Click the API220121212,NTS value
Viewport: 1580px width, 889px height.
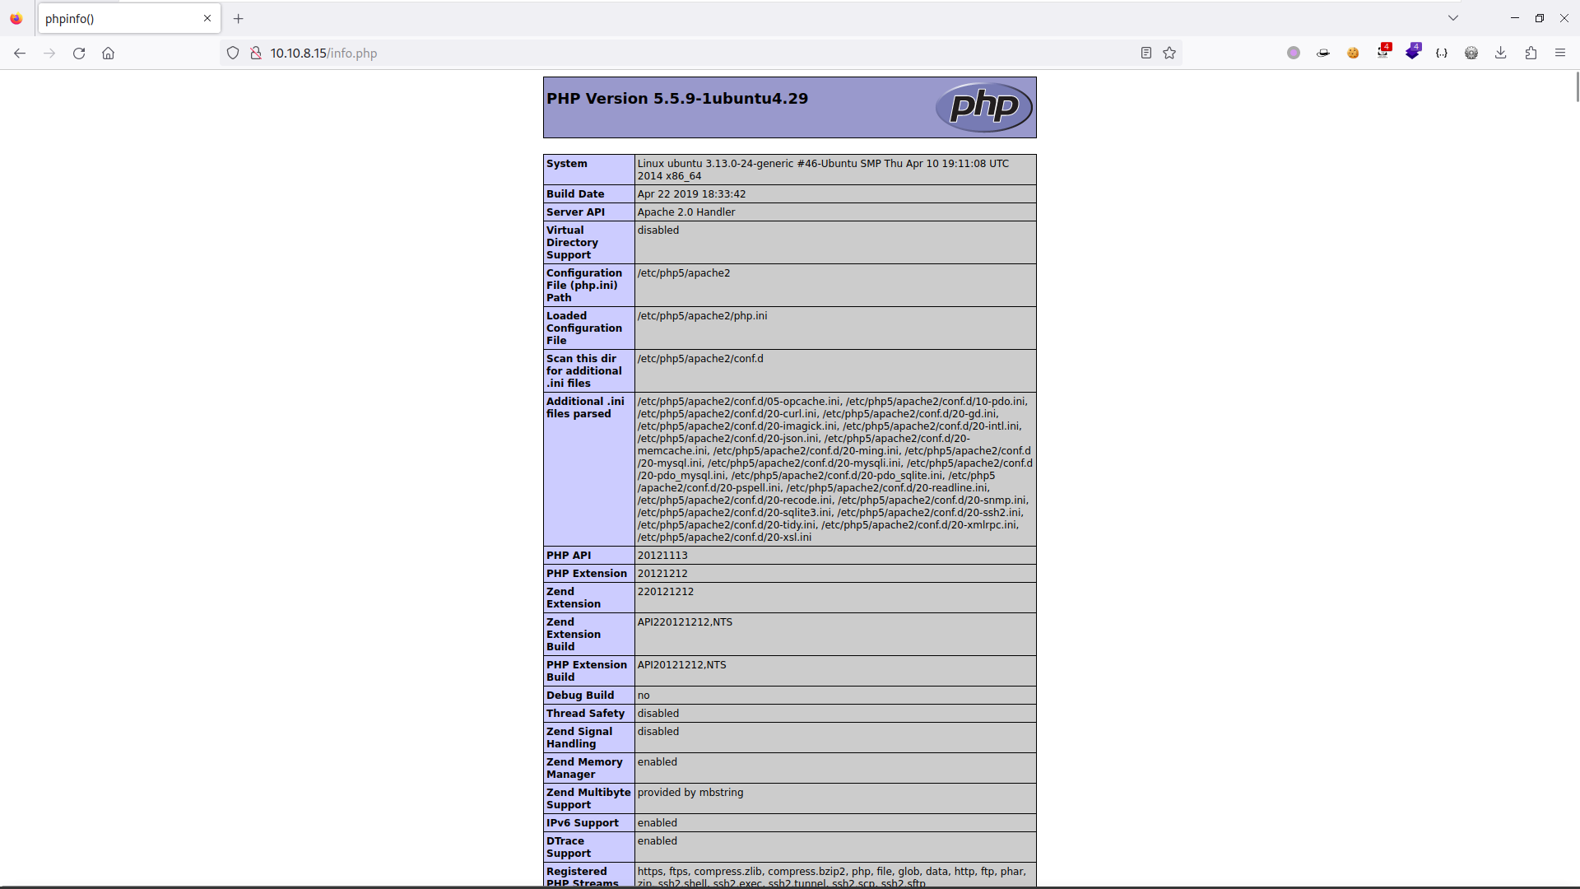[685, 622]
